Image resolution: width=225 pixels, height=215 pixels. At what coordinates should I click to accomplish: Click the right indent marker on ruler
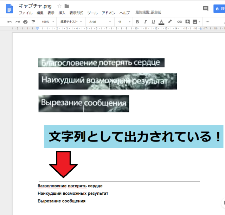201,29
